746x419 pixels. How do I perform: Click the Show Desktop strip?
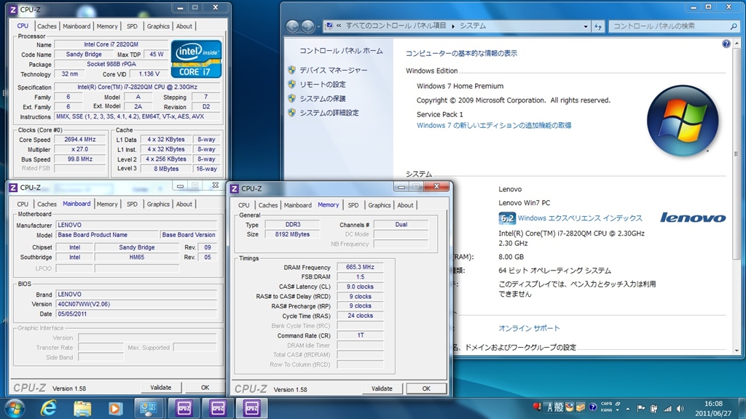[741, 408]
